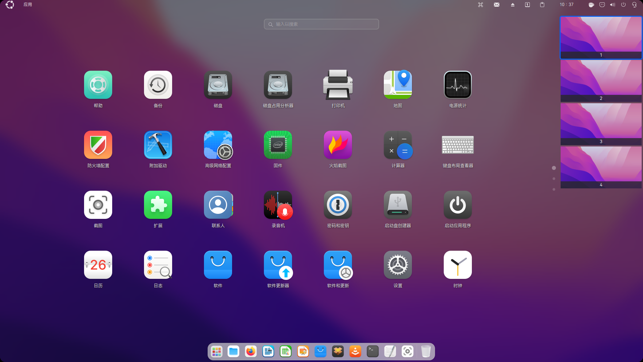
Task: Open the text editor in dock
Action: pyautogui.click(x=390, y=352)
